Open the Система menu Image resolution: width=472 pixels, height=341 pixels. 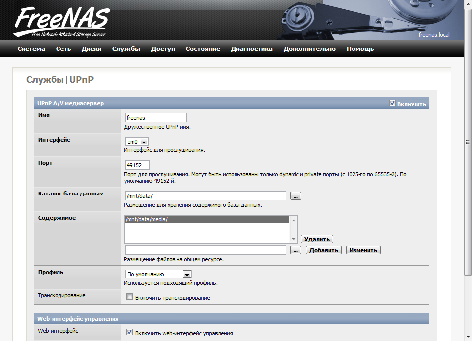click(31, 49)
